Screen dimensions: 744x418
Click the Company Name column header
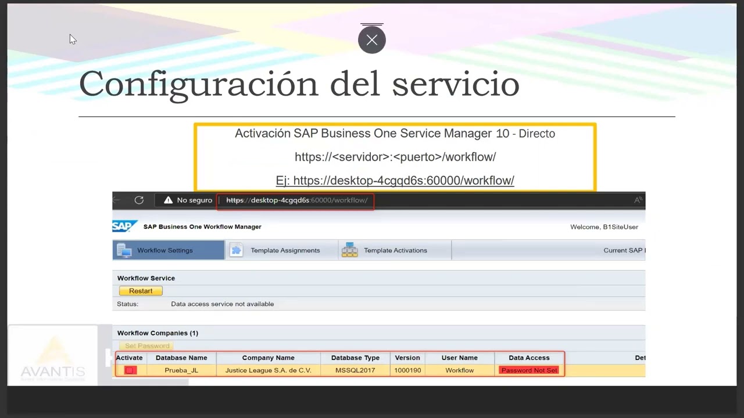pos(268,358)
